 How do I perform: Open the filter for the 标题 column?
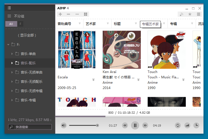click(136, 24)
